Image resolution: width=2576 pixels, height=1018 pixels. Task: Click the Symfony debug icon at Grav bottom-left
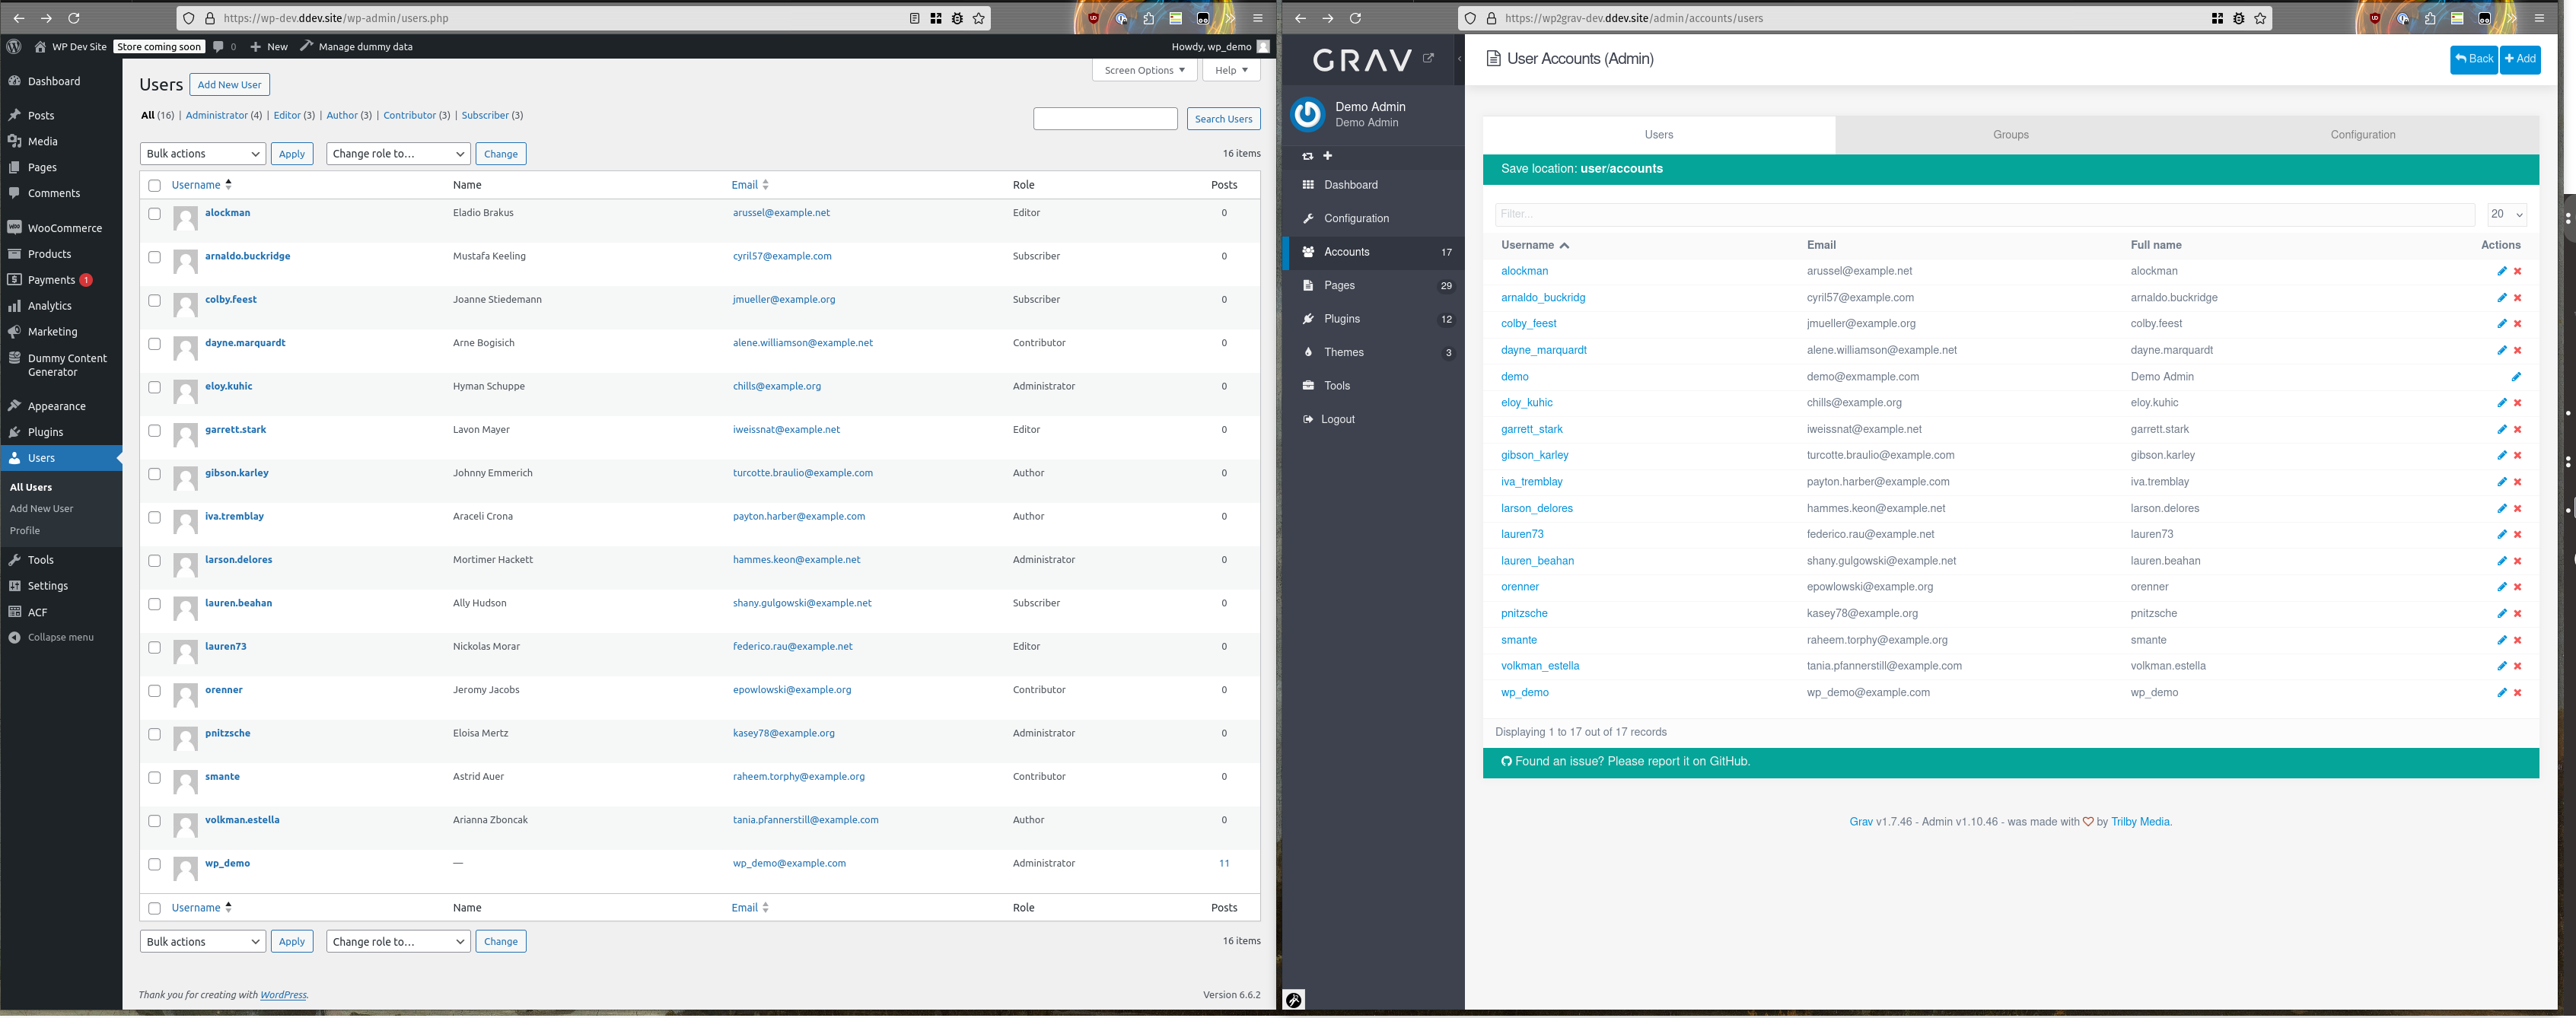click(1293, 999)
